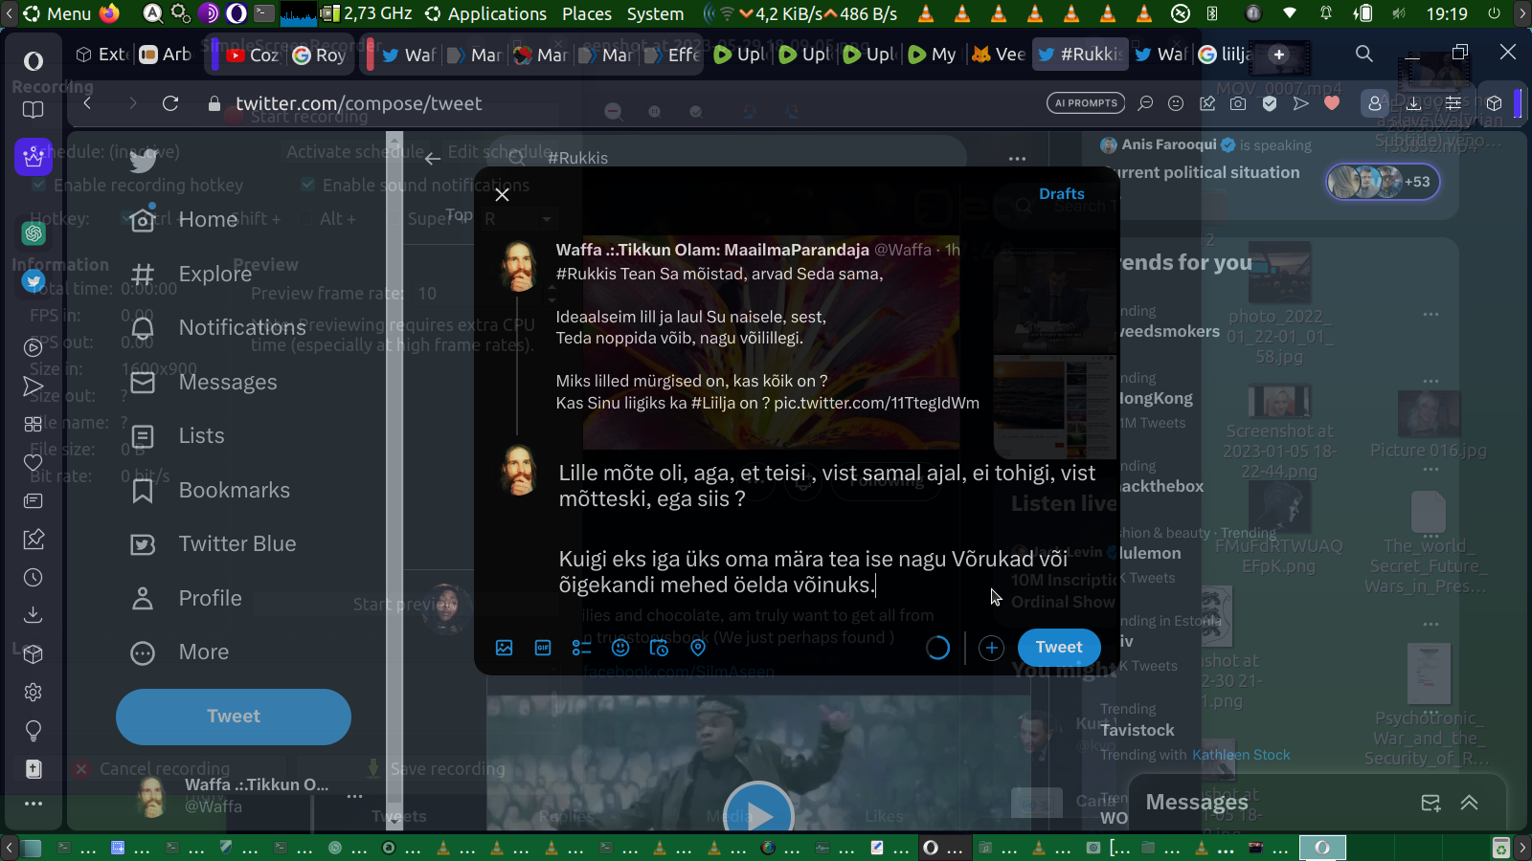Open Profile in Twitter navigation

[186, 599]
